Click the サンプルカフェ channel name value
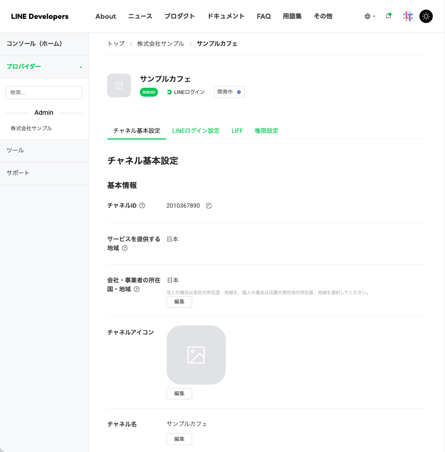 (x=187, y=424)
